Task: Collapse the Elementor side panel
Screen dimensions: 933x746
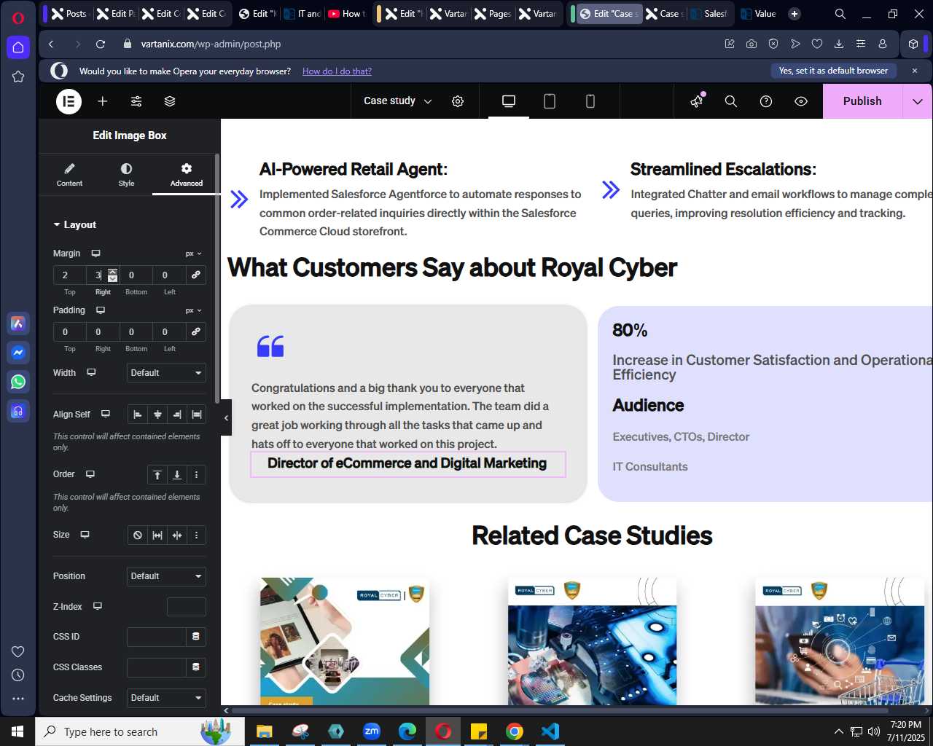Action: [226, 417]
